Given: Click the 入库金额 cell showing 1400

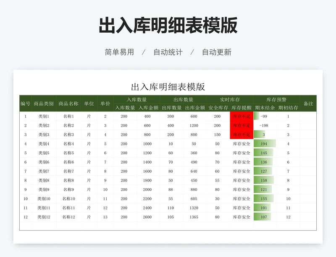Looking at the screenshot, I should tap(147, 162).
